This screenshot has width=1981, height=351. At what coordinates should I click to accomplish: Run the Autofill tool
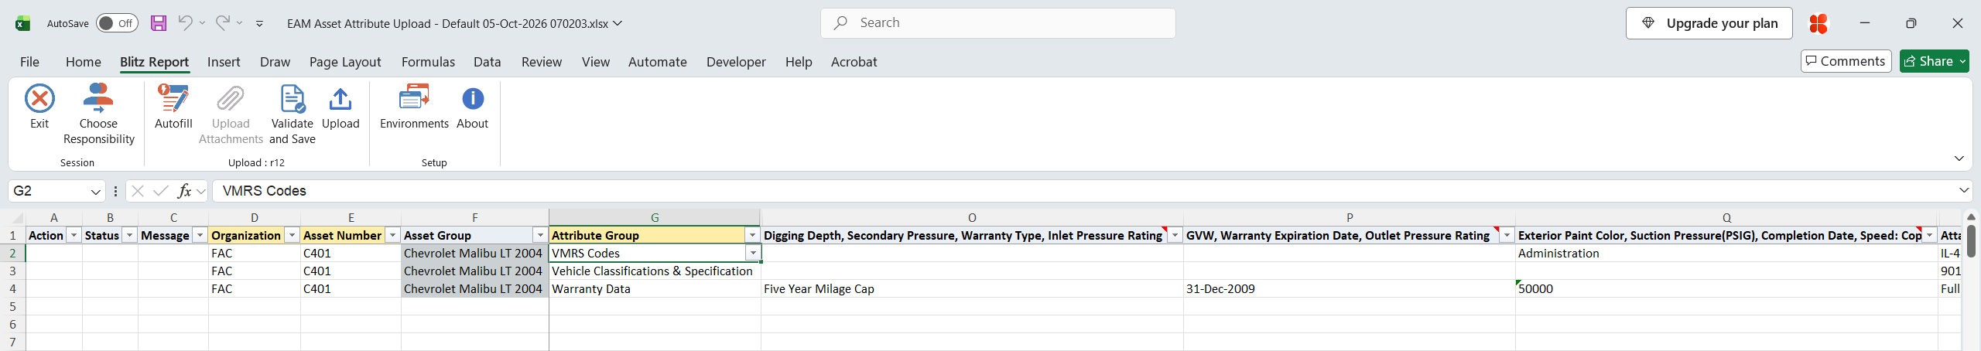click(x=173, y=107)
